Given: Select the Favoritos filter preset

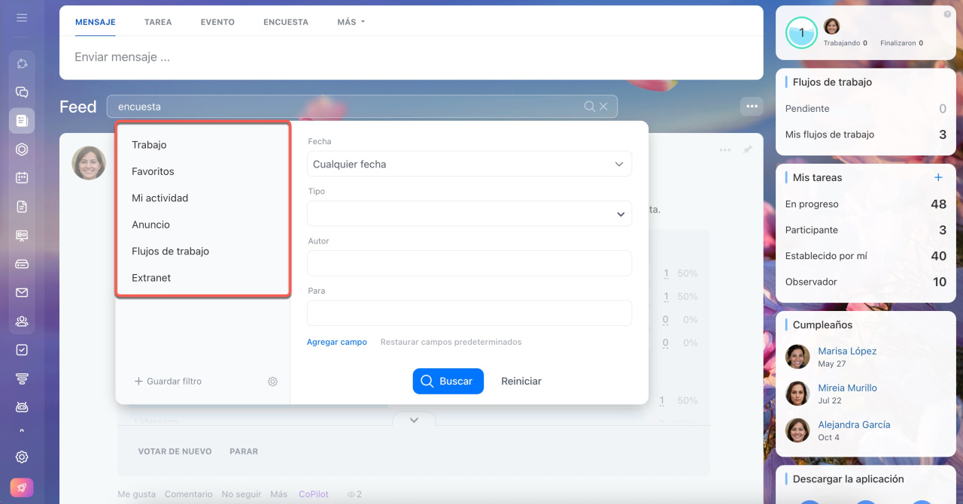Looking at the screenshot, I should 153,171.
